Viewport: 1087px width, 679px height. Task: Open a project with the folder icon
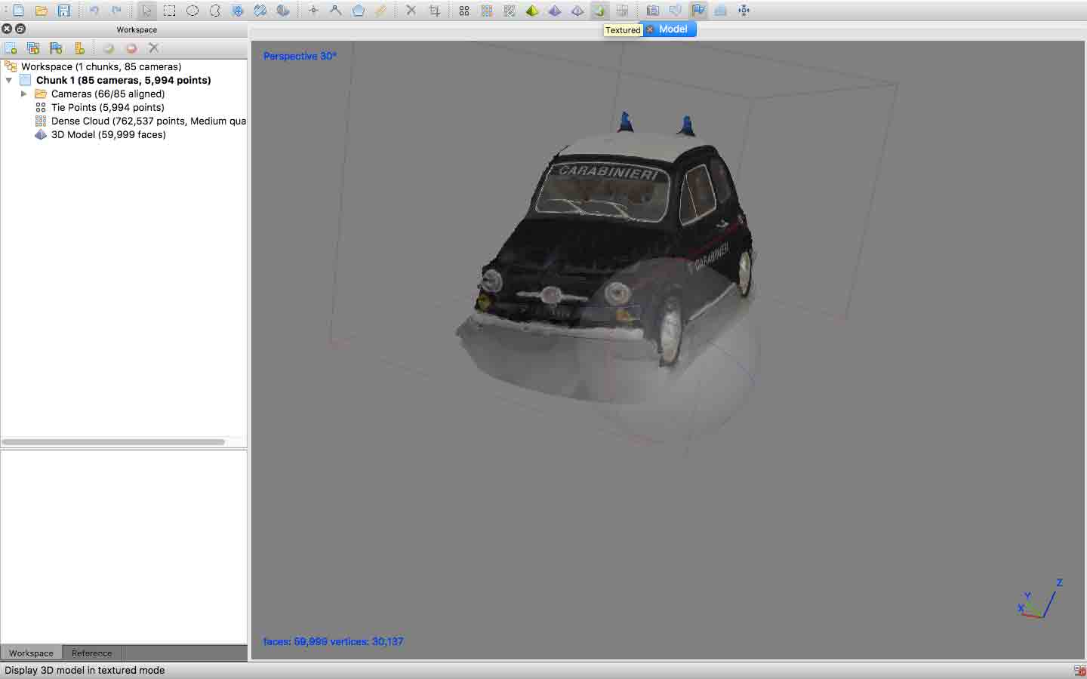coord(42,11)
